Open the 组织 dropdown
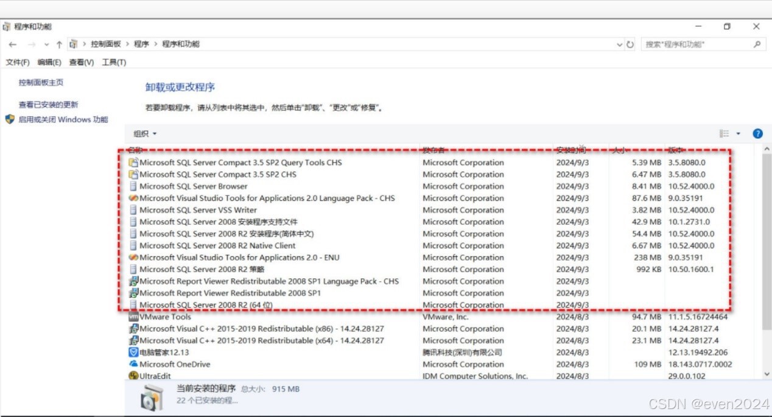Viewport: 772px width, 417px height. tap(145, 134)
